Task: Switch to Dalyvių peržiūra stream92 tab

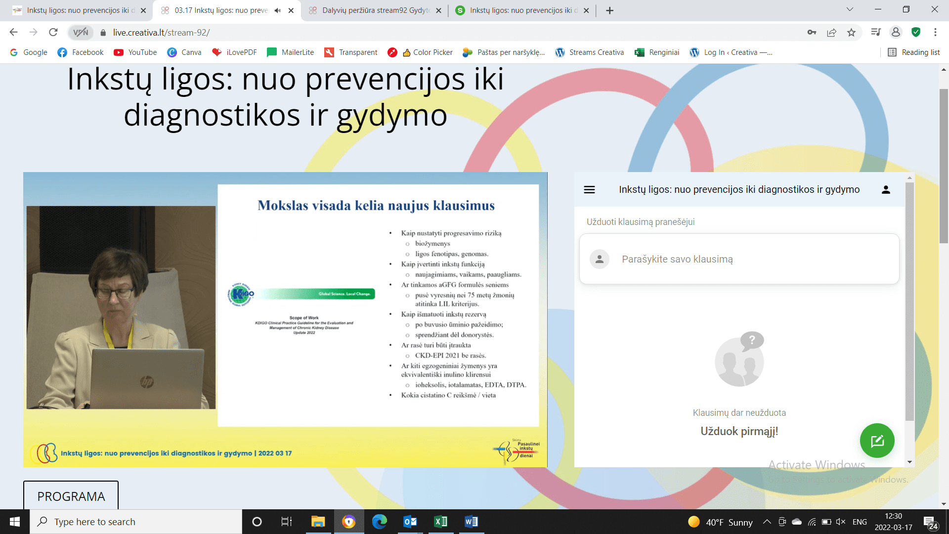Action: tap(375, 10)
